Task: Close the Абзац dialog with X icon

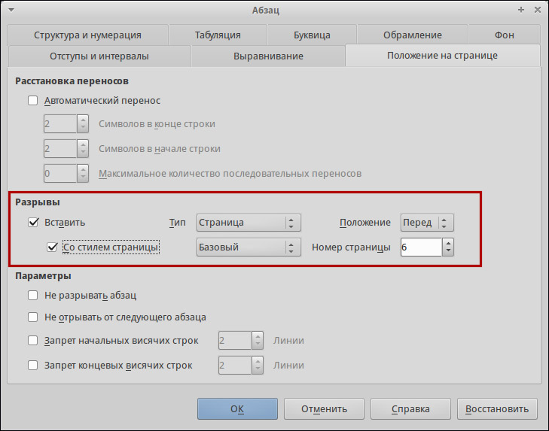Action: click(x=538, y=10)
